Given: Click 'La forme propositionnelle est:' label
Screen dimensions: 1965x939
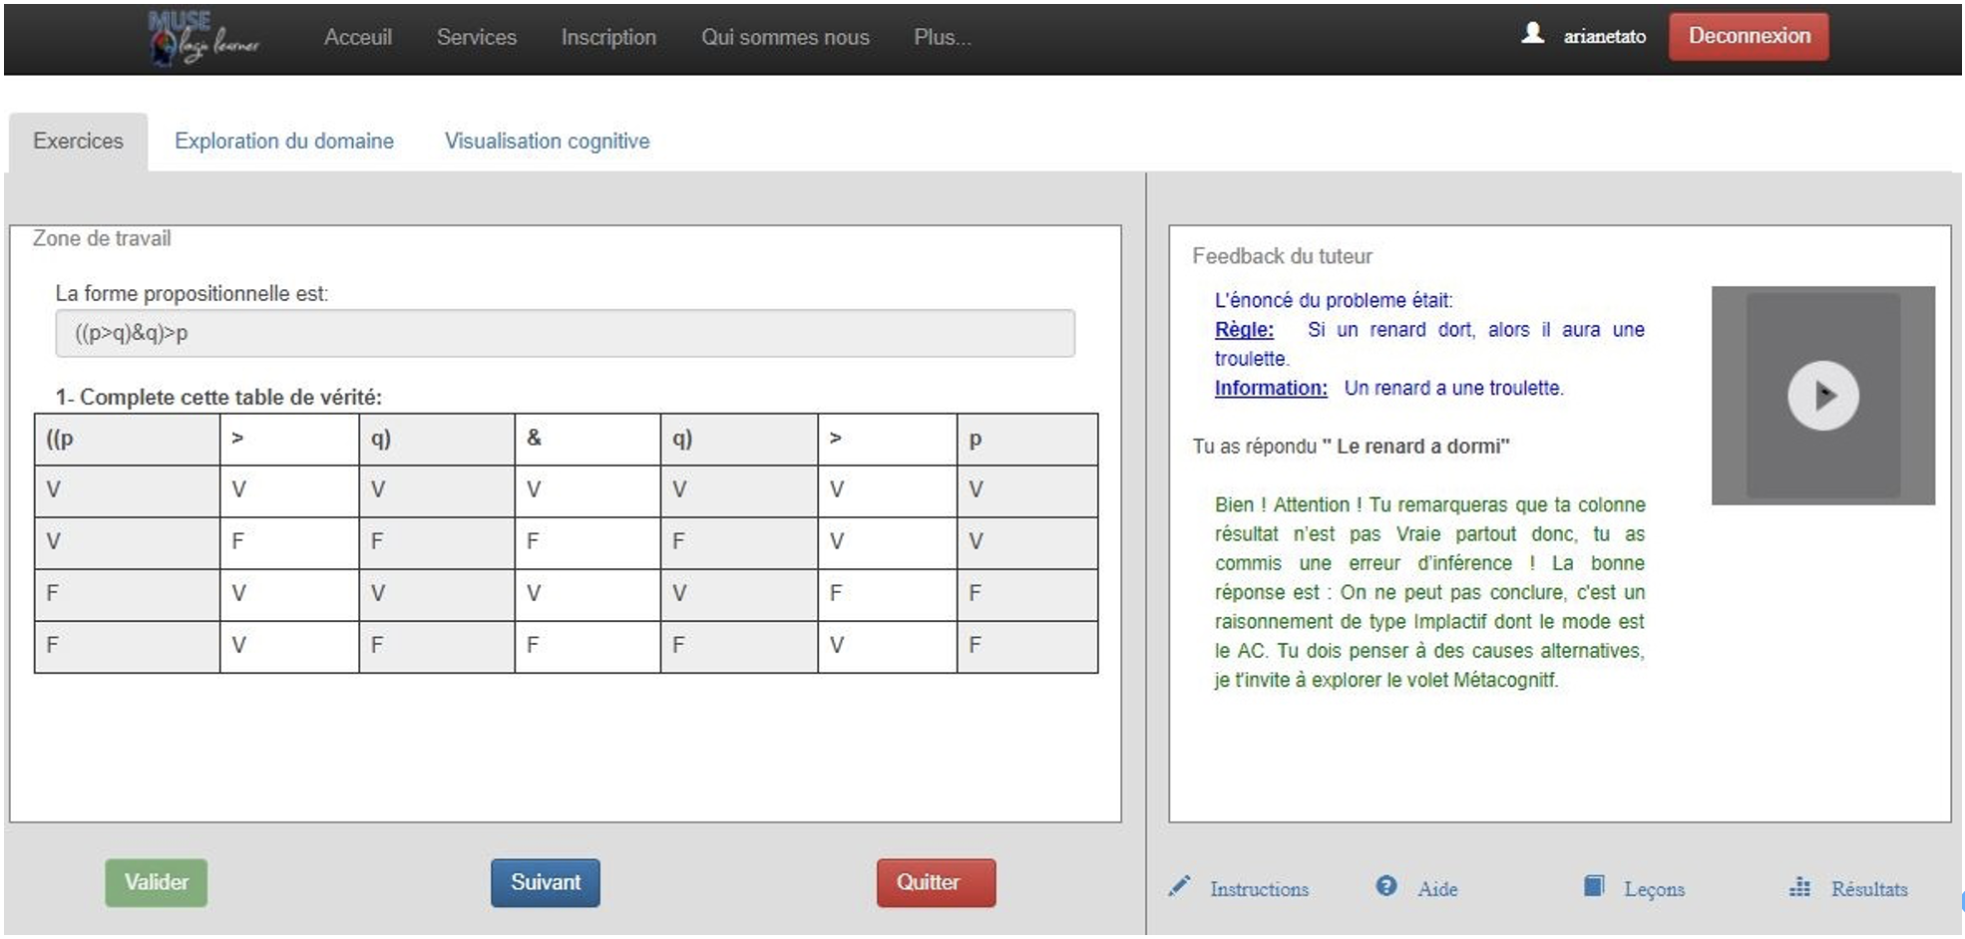Looking at the screenshot, I should (x=192, y=294).
